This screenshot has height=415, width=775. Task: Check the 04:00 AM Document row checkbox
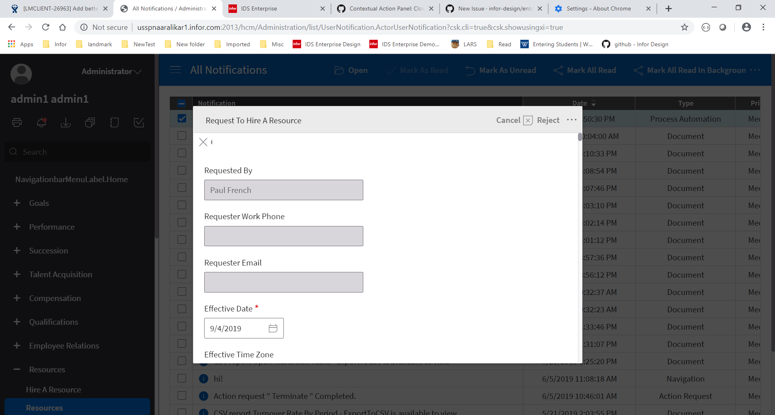tap(182, 136)
